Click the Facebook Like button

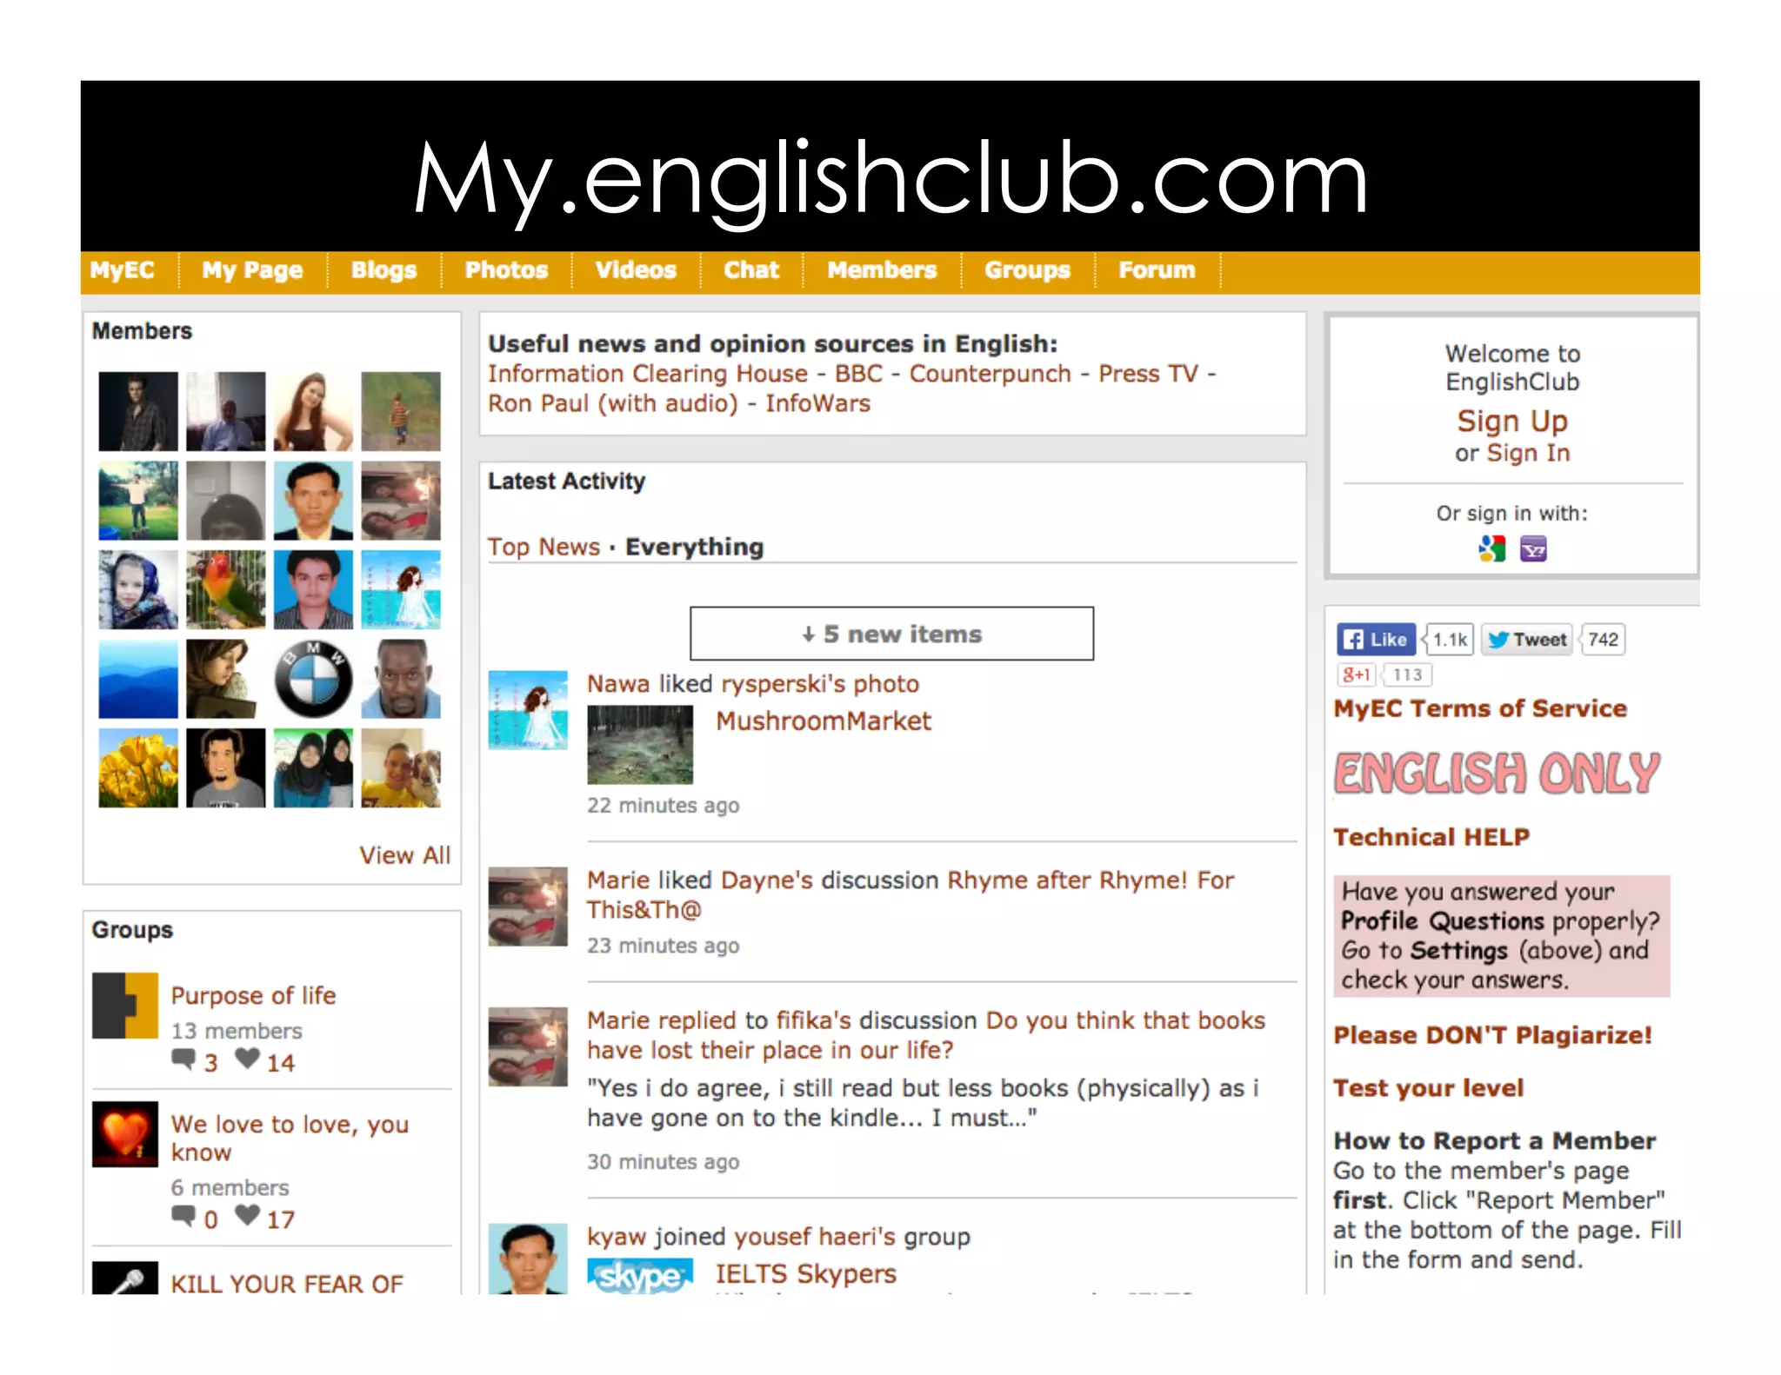pos(1376,640)
